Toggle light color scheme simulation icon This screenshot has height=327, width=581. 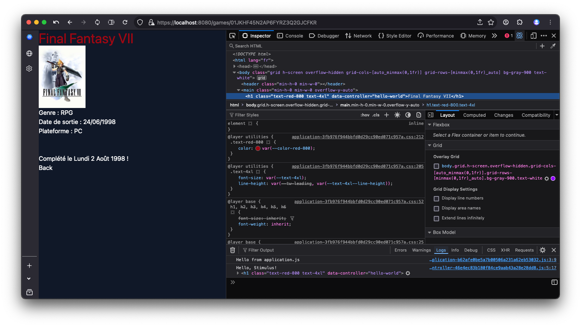coord(397,115)
